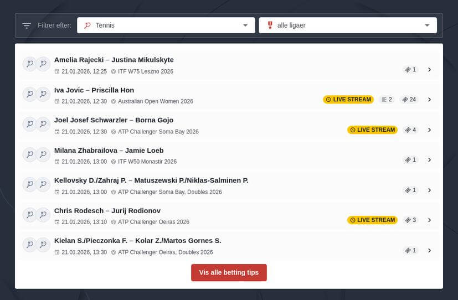Click ATP Challenger Soma Bay, Doubles 2026 text

[x=169, y=192]
